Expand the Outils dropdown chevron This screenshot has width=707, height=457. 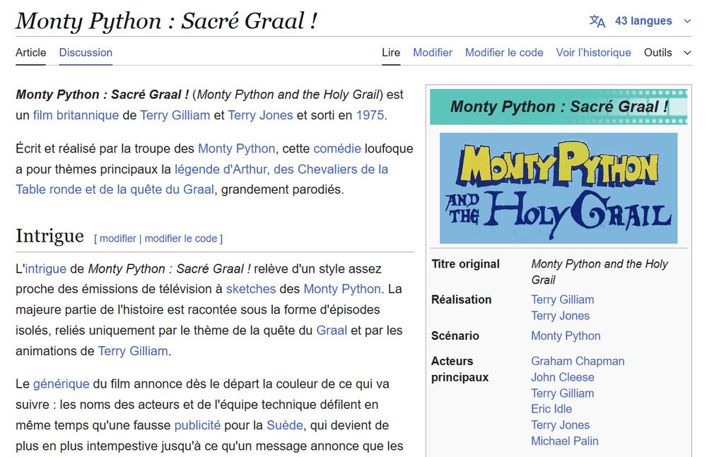[x=687, y=53]
